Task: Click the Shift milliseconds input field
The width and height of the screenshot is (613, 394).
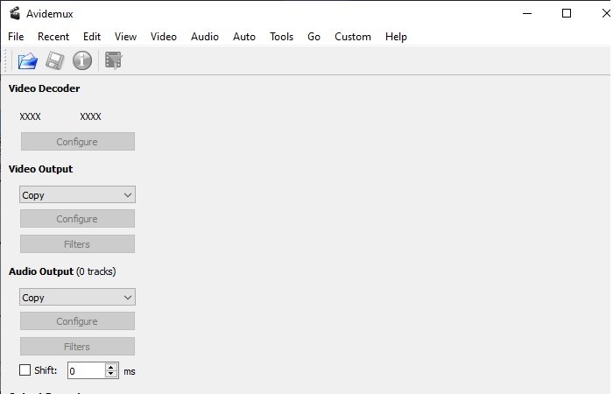Action: (86, 370)
